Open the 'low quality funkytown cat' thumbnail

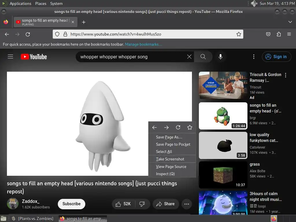[x=223, y=145]
